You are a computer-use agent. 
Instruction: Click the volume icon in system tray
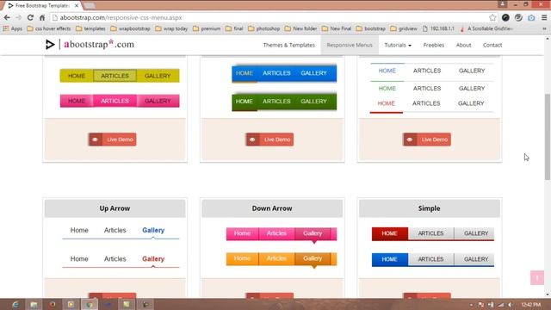(511, 305)
